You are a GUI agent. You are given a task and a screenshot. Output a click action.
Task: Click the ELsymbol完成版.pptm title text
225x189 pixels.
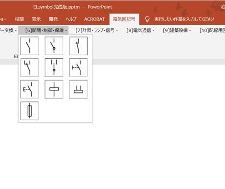(56, 7)
